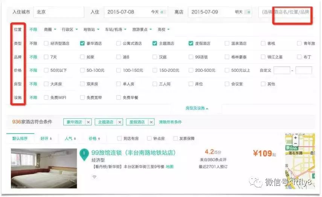Viewport: 322px width, 197px height.
Task: Expand the 高校 location dropdown
Action: click(x=163, y=30)
